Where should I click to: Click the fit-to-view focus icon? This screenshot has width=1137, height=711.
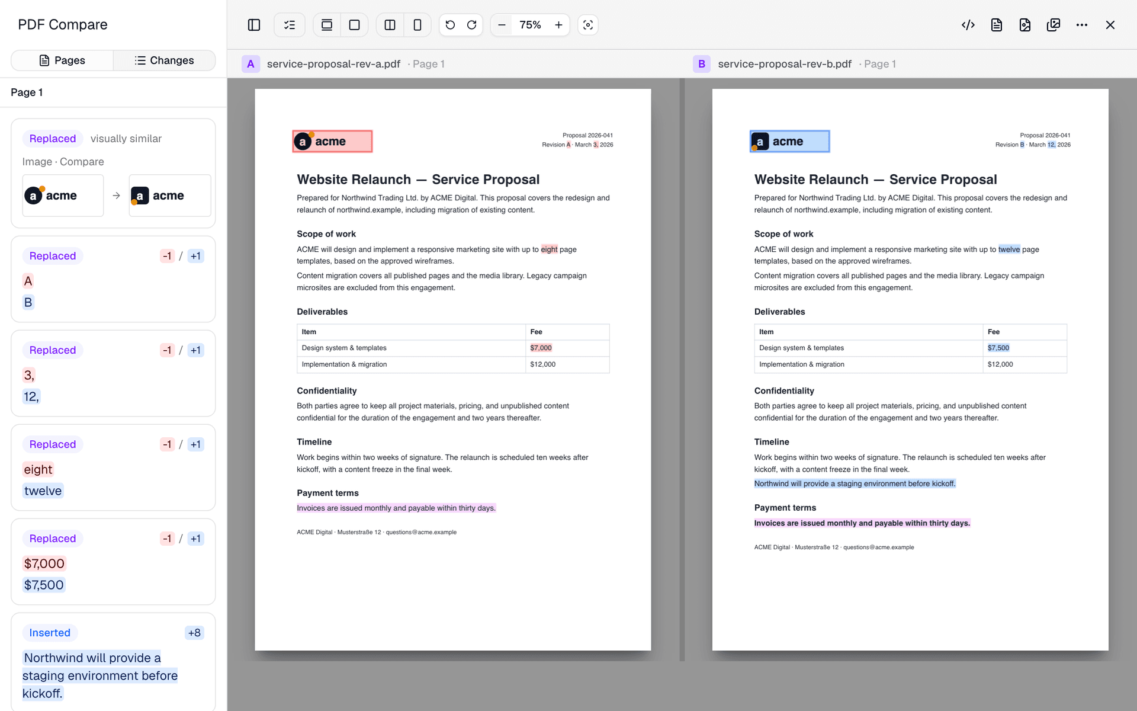[588, 25]
